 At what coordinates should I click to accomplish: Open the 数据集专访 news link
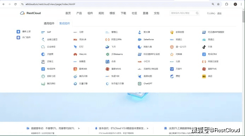click(x=53, y=128)
